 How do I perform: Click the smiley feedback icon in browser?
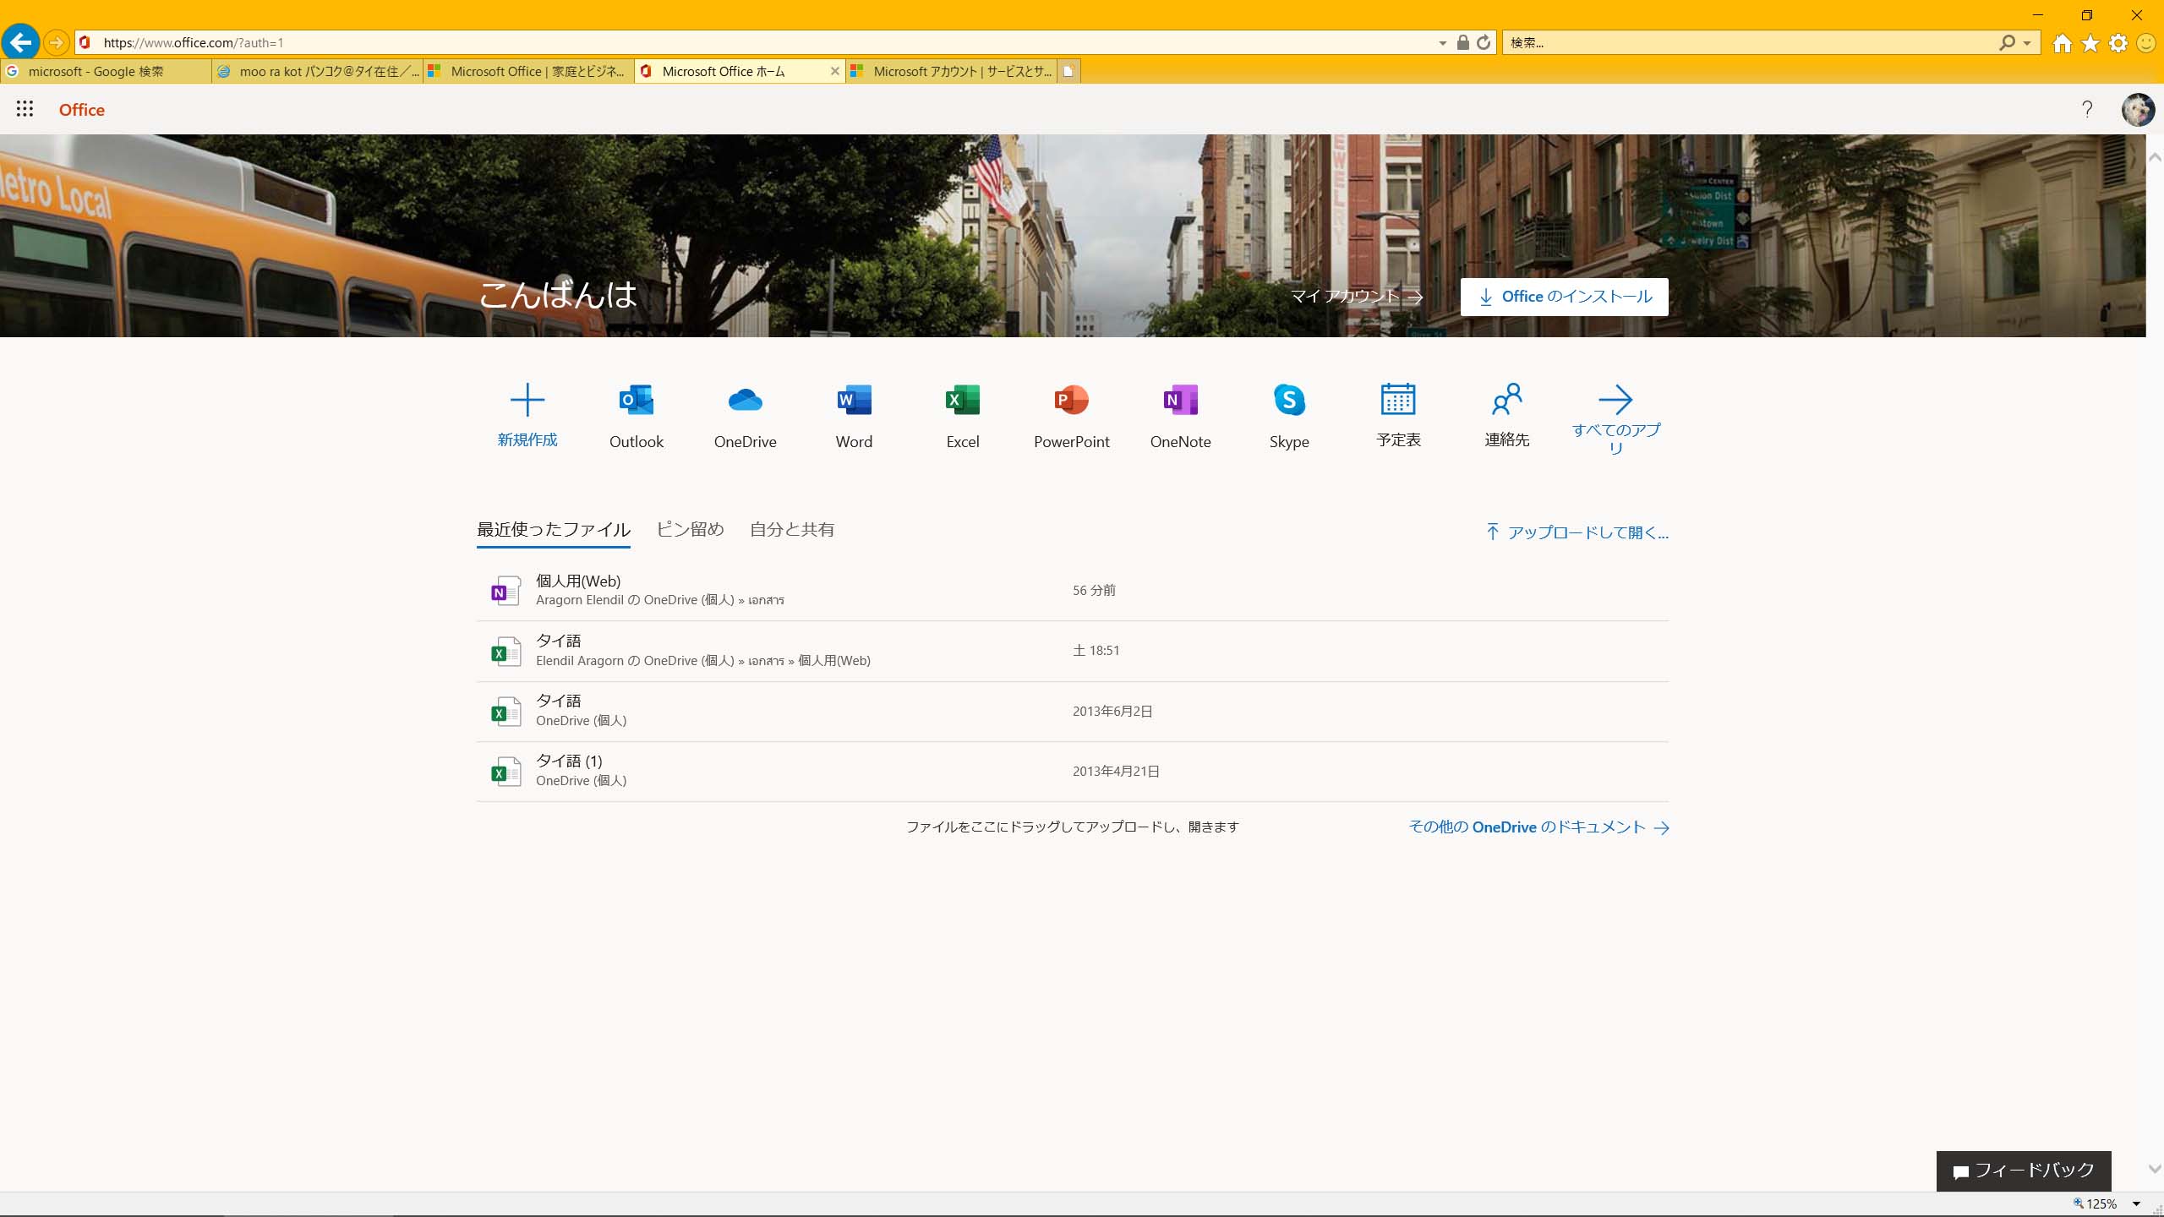tap(2145, 42)
